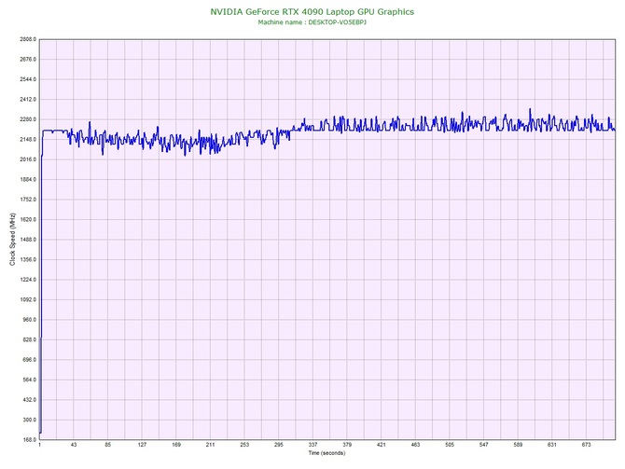Screen dimensions: 625x469
Task: Click the 1620.0 y-axis value
Action: point(28,219)
